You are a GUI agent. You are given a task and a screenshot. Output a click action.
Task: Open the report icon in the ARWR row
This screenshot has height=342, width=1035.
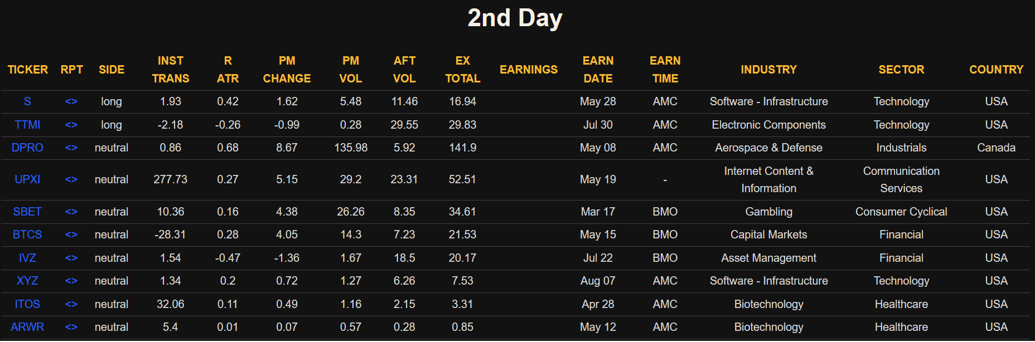click(71, 327)
